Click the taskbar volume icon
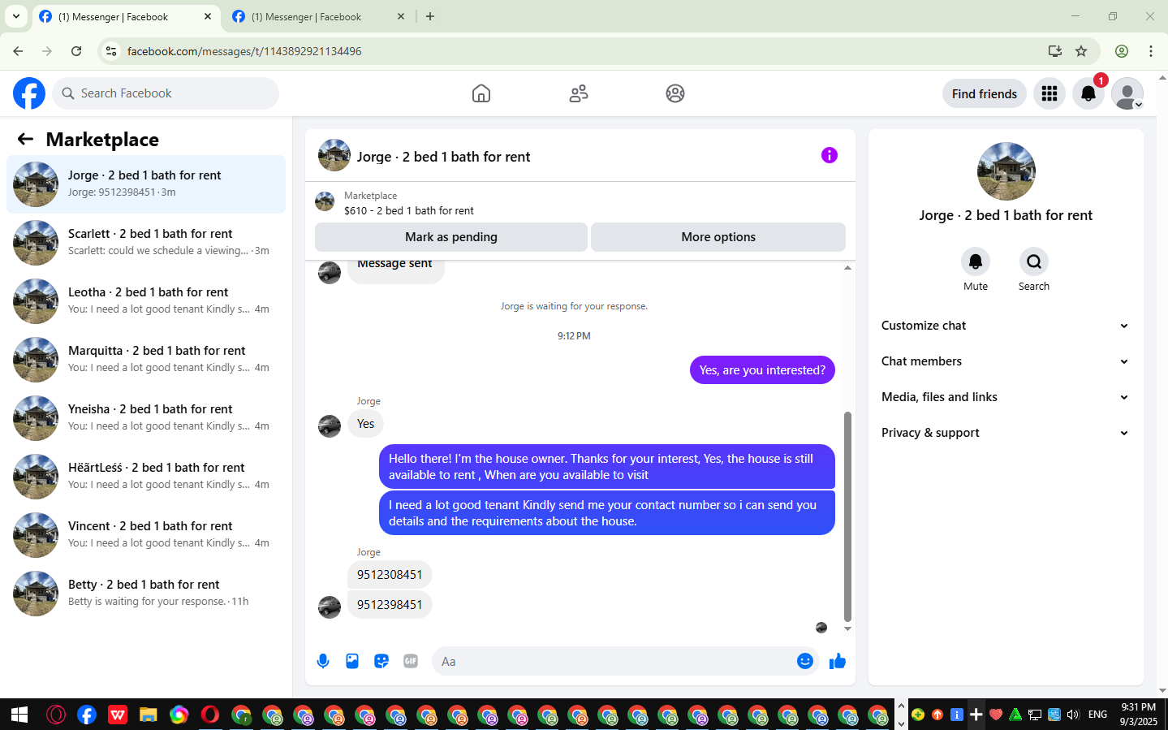 1073,715
